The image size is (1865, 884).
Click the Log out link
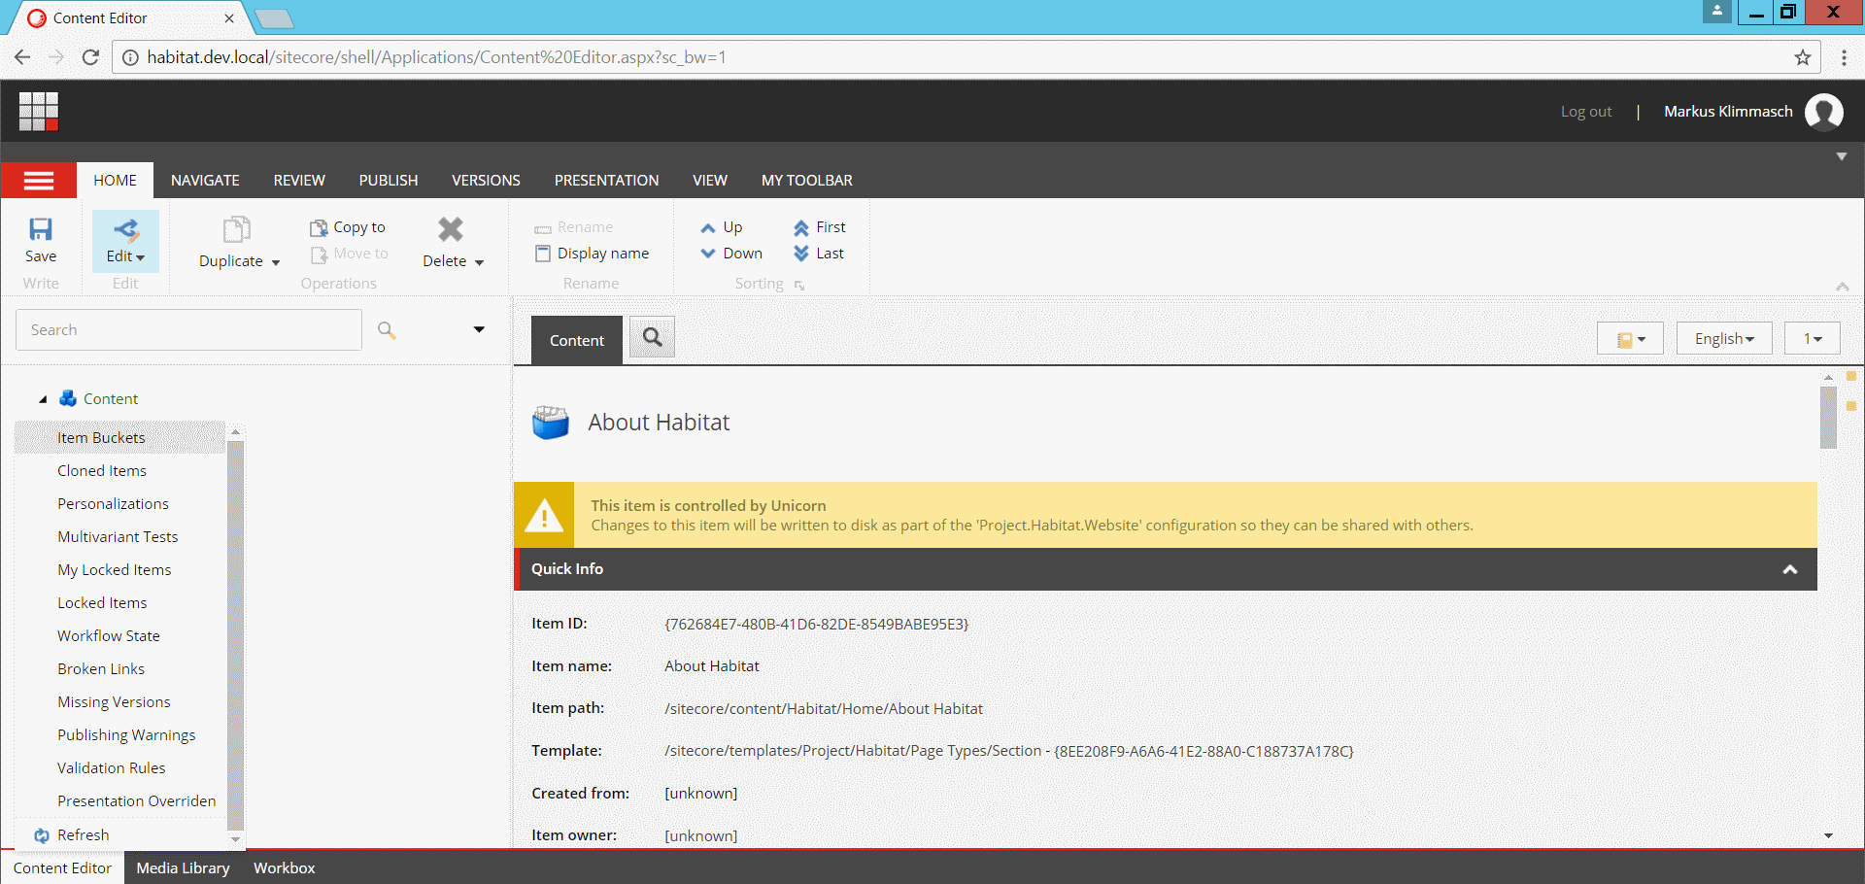[x=1586, y=112]
